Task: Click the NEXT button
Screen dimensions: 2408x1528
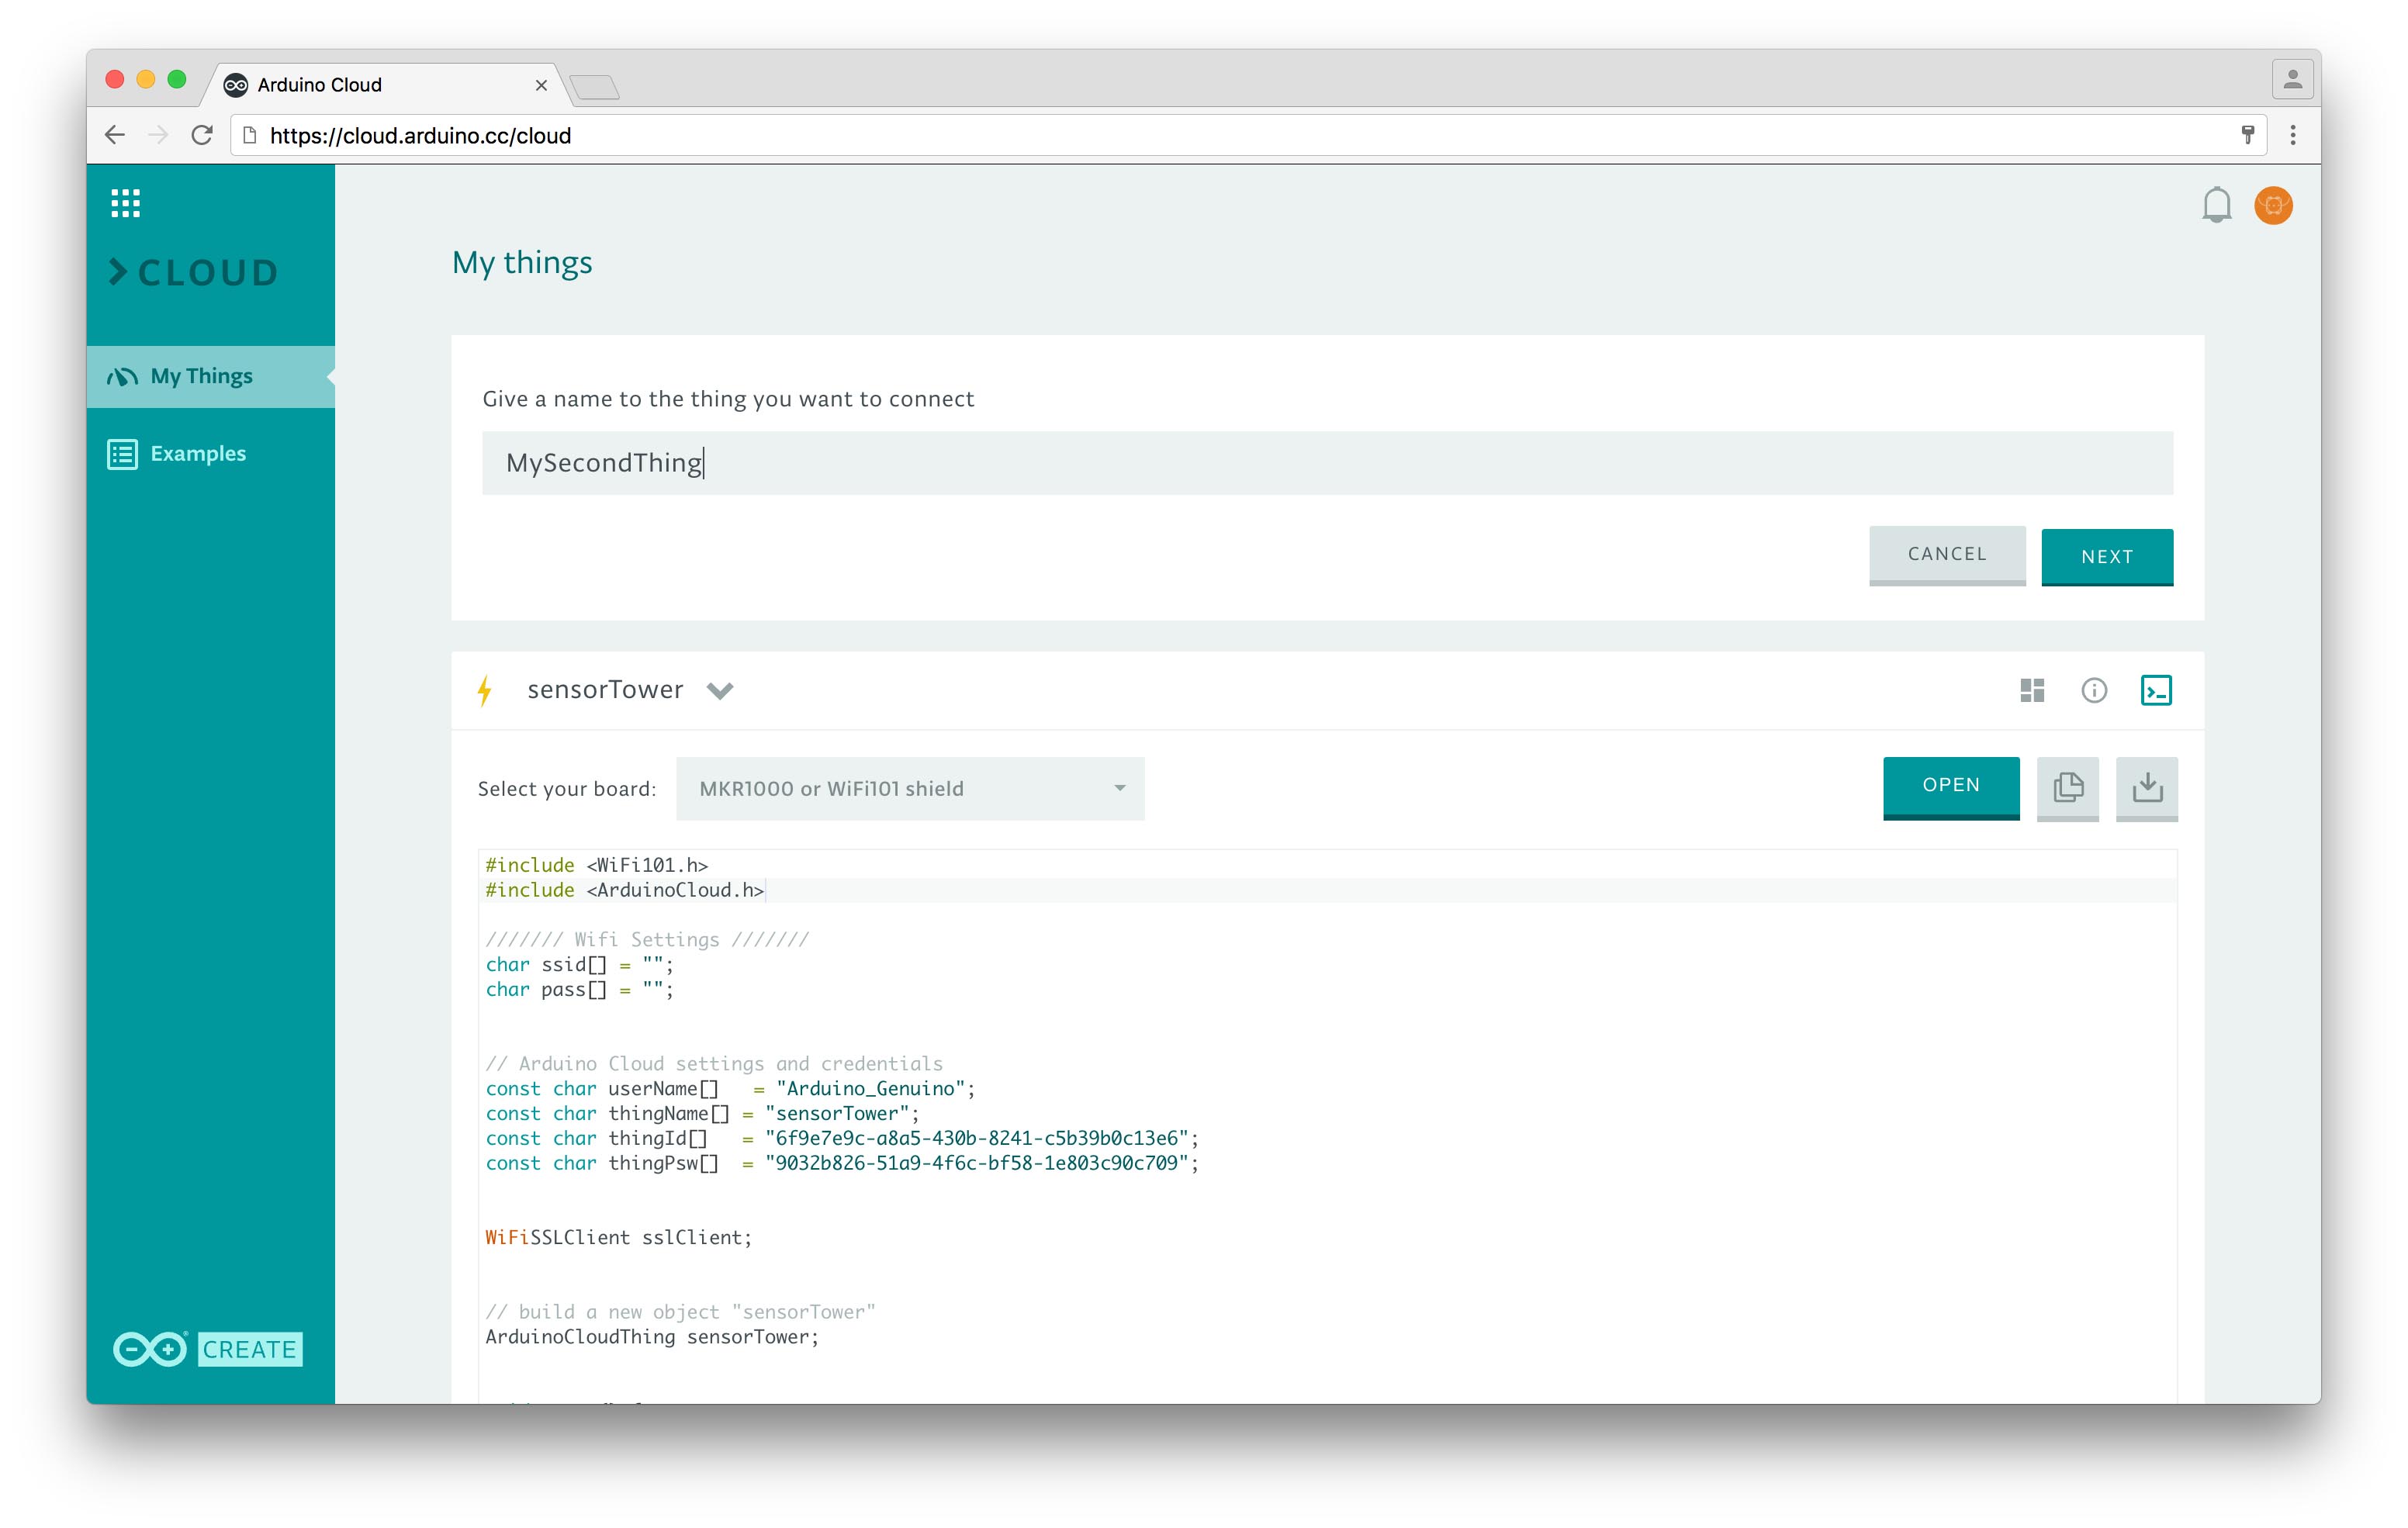Action: click(x=2107, y=557)
